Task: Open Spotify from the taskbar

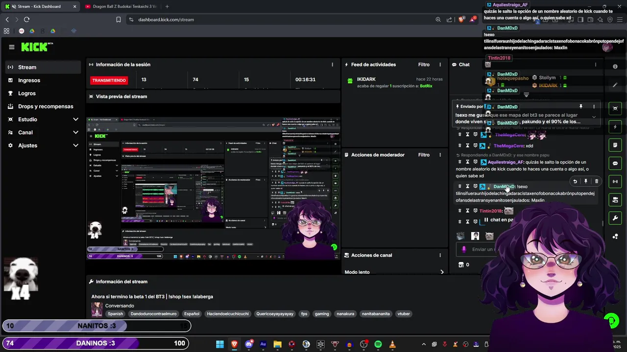Action: [378, 344]
